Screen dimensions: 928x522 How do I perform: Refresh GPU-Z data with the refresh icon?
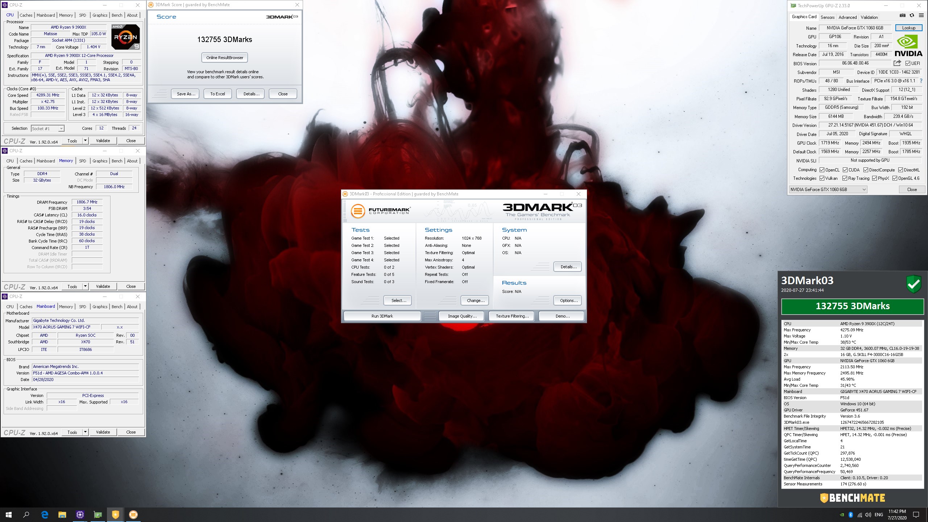(x=912, y=16)
